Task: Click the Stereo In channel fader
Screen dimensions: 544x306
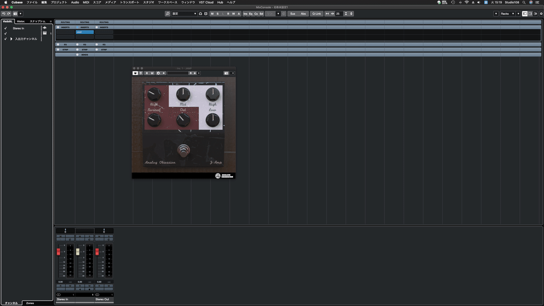Action: pos(58,252)
